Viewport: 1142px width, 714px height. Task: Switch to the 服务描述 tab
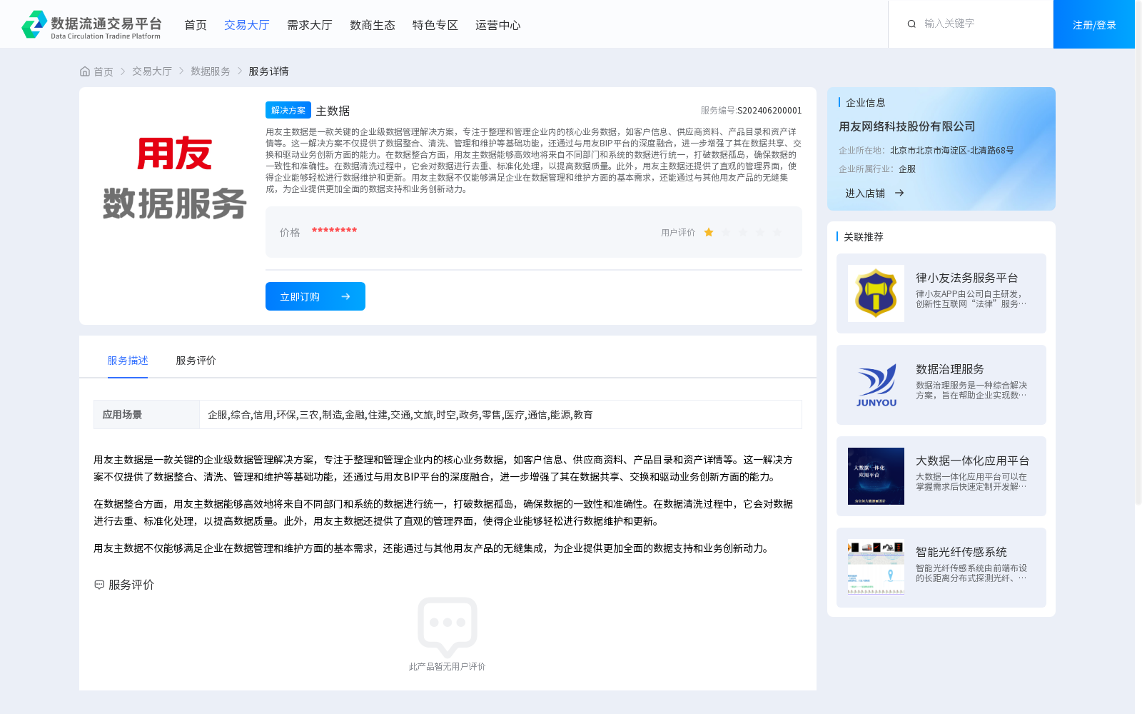[128, 361]
